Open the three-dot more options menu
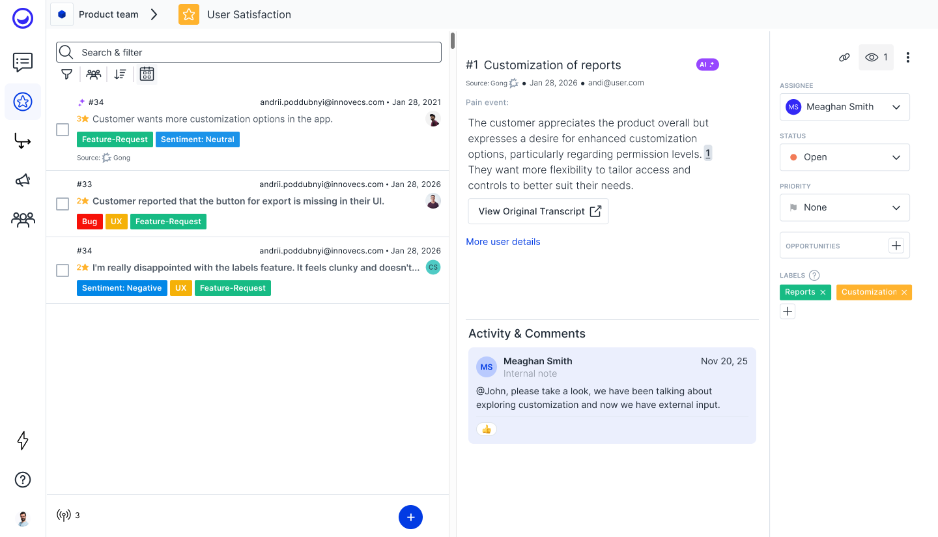938x537 pixels. tap(907, 57)
